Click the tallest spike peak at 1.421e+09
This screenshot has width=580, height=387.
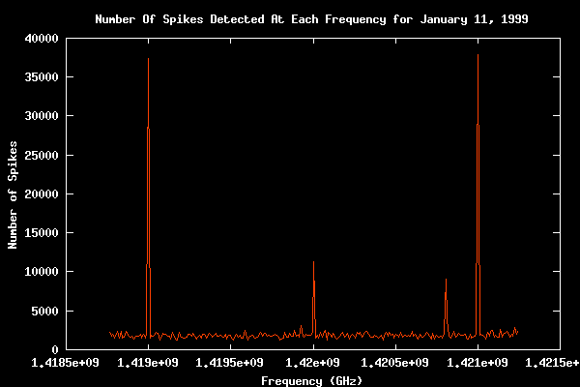click(x=478, y=55)
